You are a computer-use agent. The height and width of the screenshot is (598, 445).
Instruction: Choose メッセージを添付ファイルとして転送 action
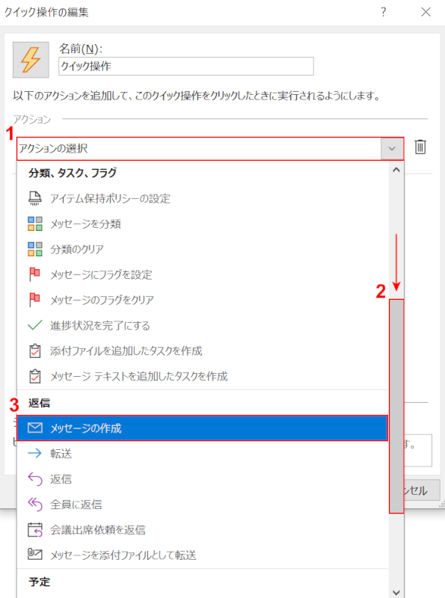(203, 555)
